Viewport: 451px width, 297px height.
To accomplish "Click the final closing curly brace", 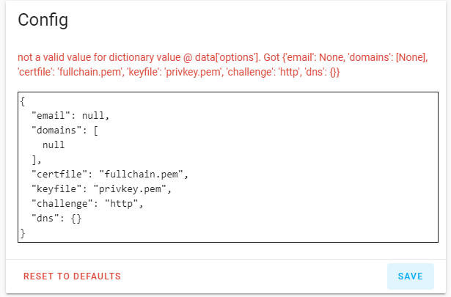I will tap(23, 233).
